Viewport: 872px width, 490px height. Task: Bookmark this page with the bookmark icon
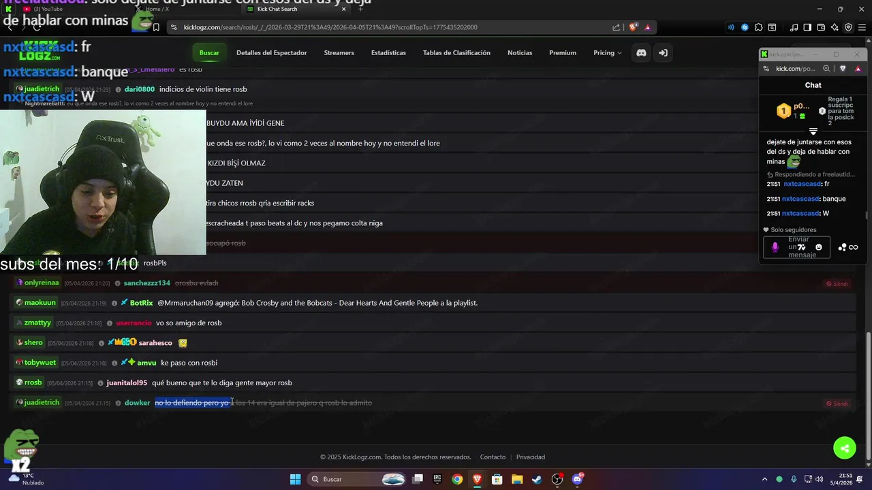(156, 27)
